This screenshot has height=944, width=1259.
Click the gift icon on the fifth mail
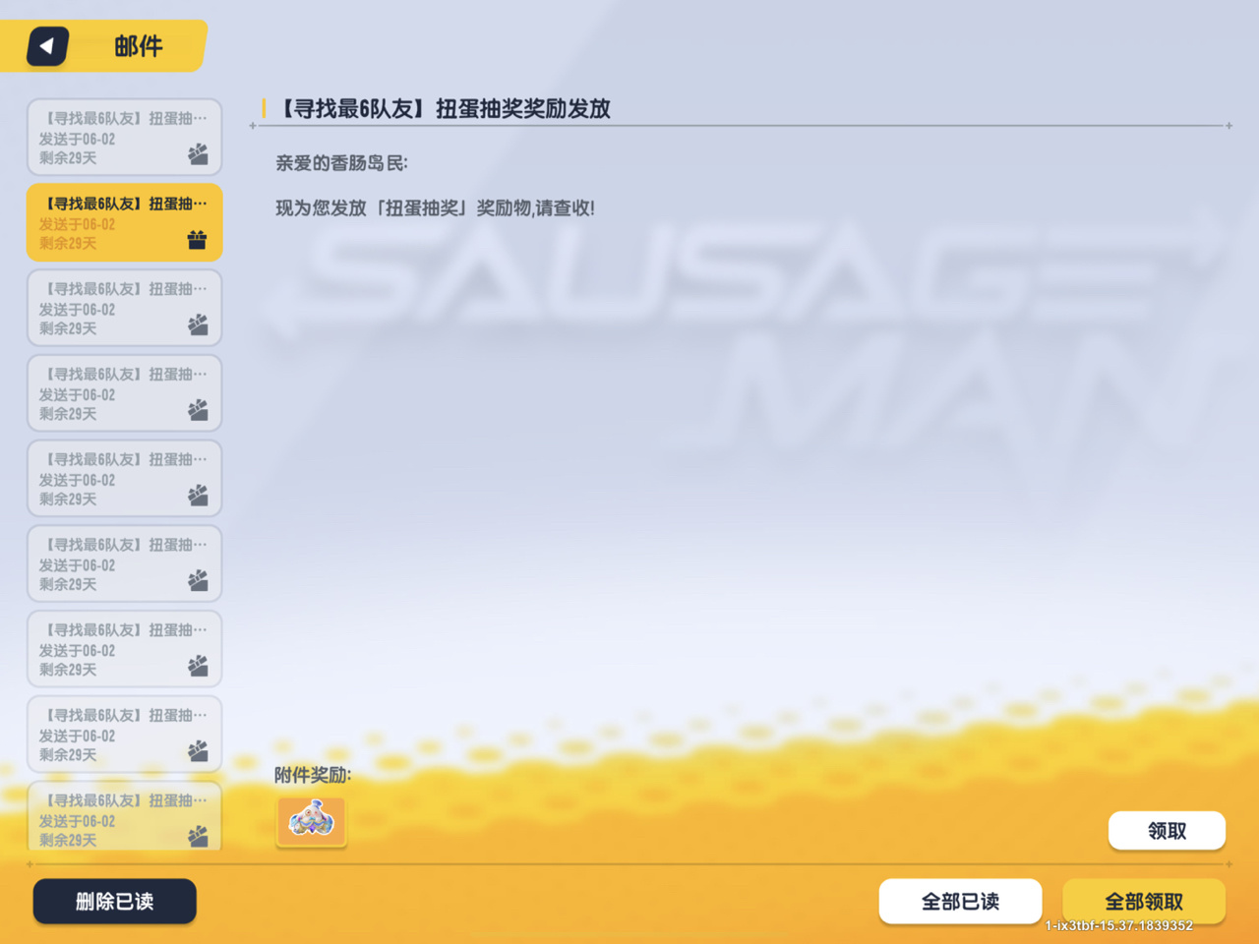(x=198, y=496)
